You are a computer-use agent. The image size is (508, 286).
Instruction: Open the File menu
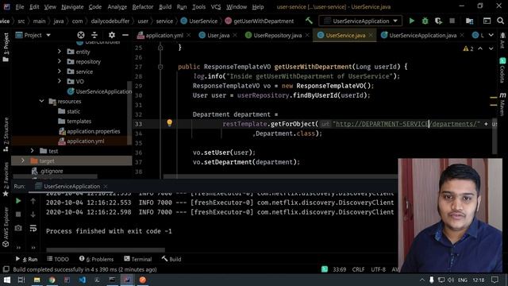coord(19,7)
